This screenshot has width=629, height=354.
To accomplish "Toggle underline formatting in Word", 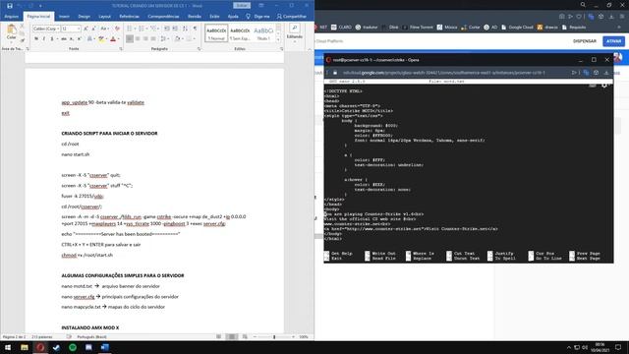I will pos(52,39).
